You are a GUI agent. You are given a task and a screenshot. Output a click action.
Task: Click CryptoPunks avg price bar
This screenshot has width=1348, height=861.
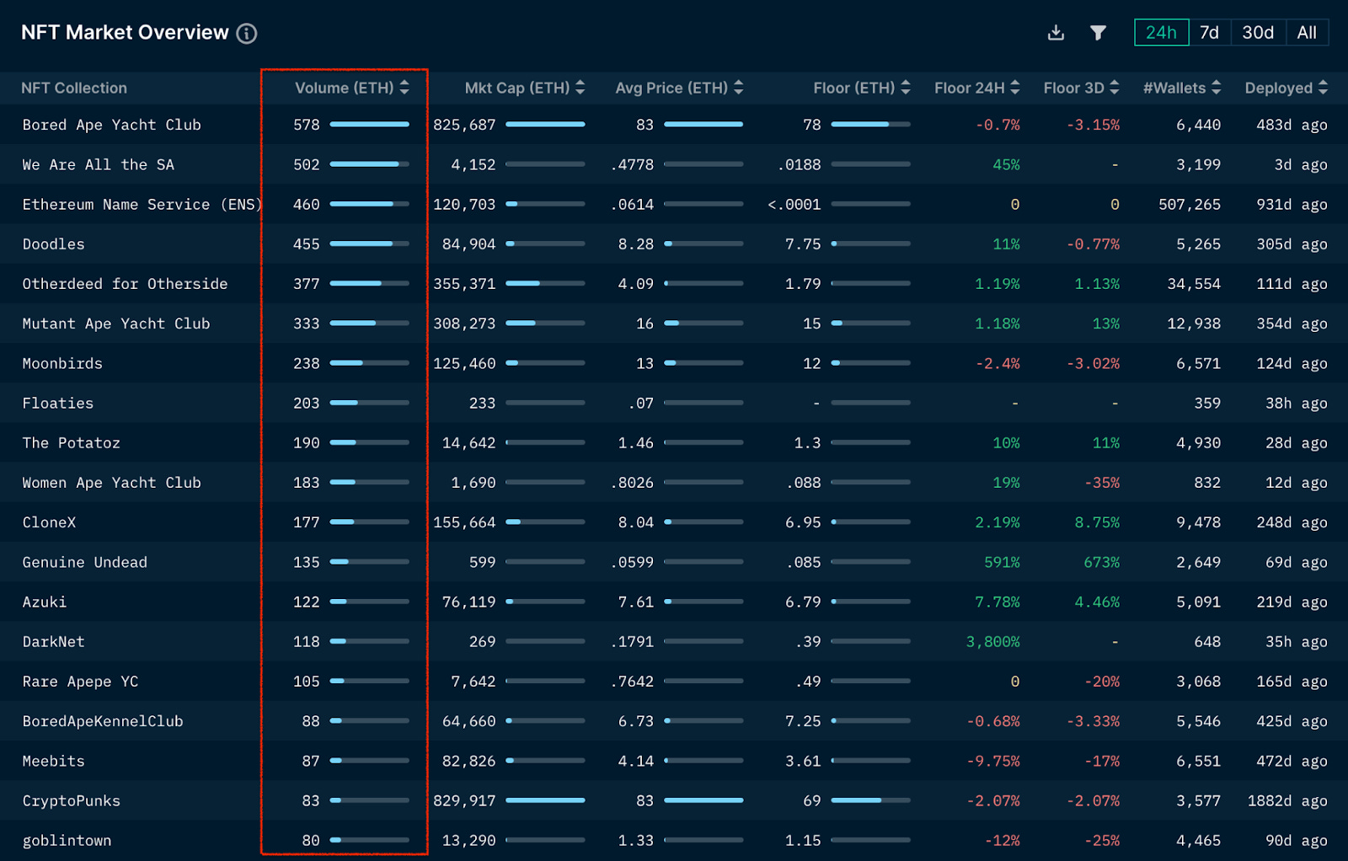(x=703, y=800)
